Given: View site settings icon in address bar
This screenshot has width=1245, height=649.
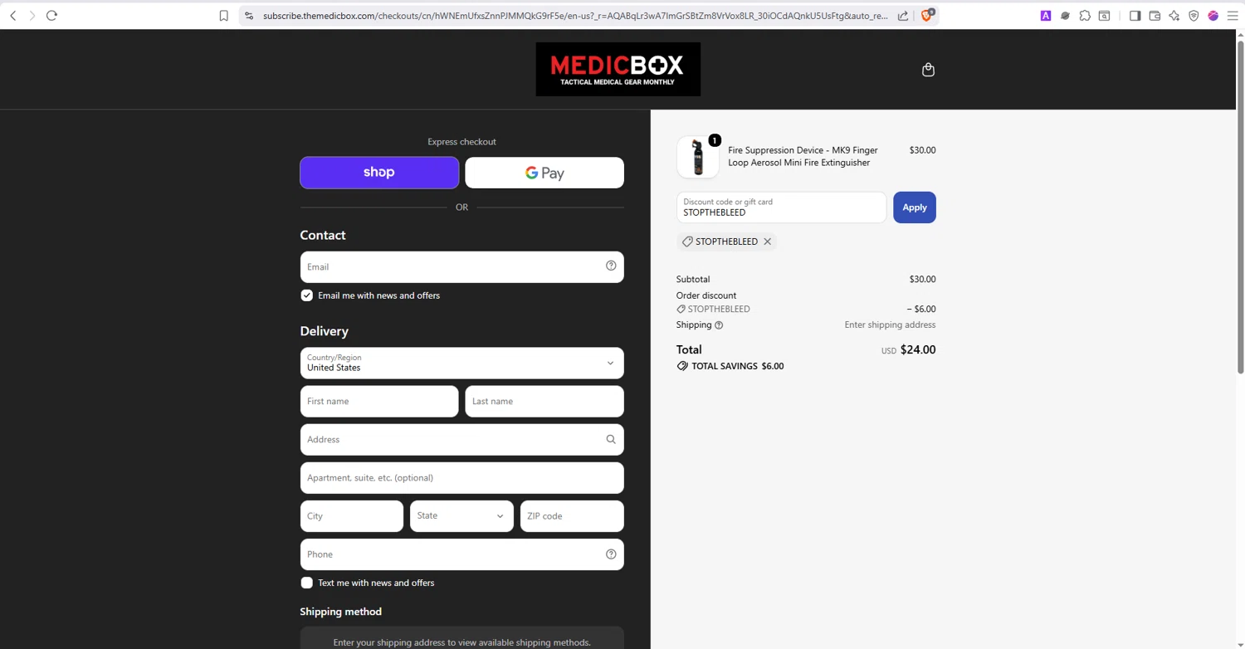Looking at the screenshot, I should (249, 16).
